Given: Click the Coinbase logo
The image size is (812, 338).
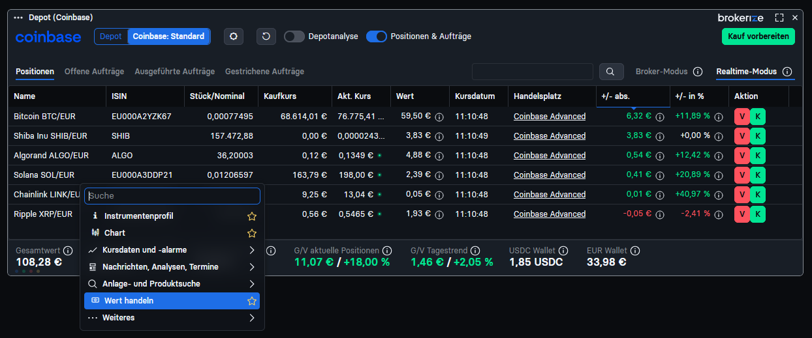Looking at the screenshot, I should (x=48, y=37).
